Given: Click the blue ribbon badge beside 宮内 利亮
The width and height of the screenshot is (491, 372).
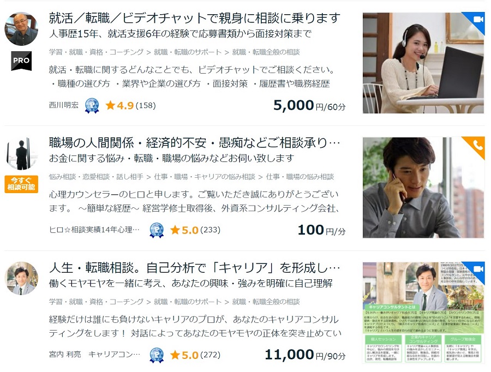Looking at the screenshot, I should click(x=157, y=355).
